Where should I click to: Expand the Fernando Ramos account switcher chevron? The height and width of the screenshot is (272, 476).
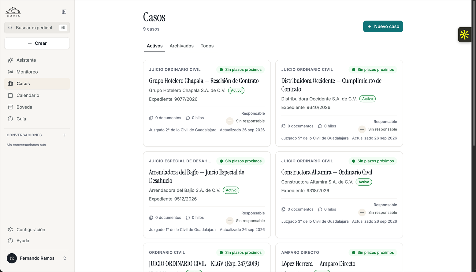coord(65,258)
